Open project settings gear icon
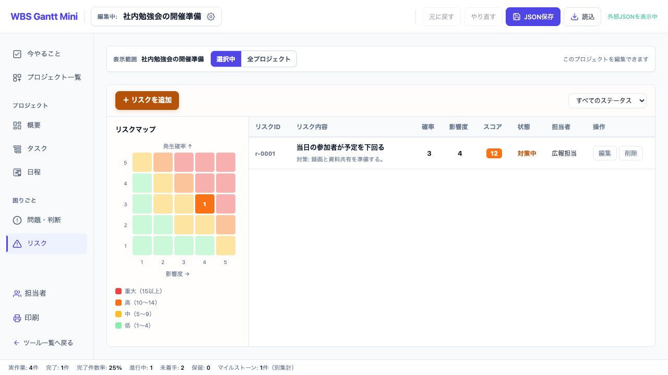Image resolution: width=668 pixels, height=375 pixels. point(211,17)
